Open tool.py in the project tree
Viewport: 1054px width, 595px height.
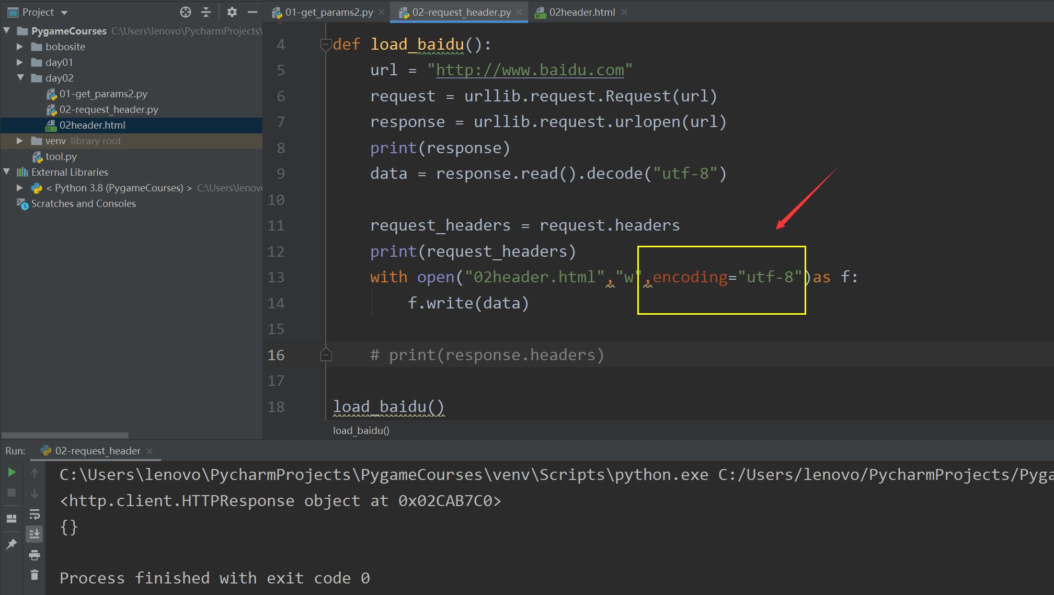(61, 156)
